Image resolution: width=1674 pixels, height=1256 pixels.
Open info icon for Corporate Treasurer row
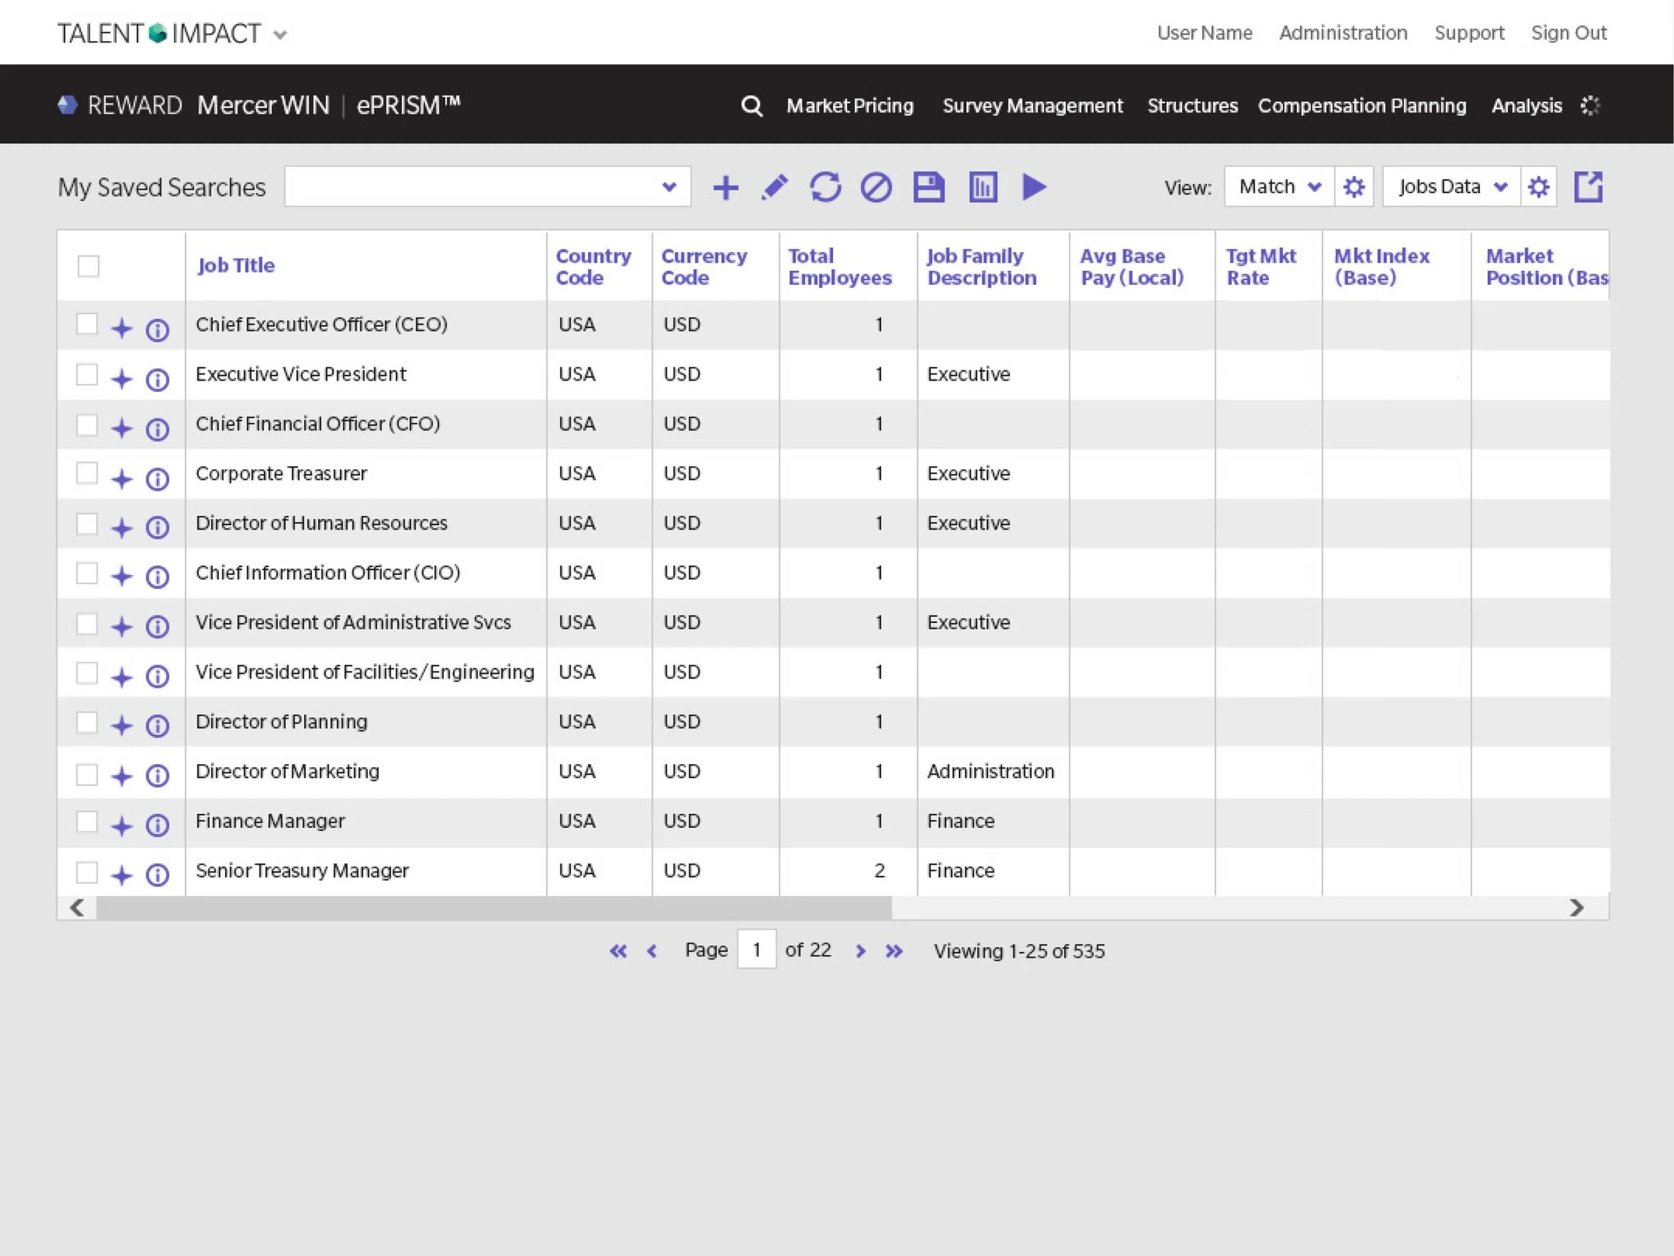(157, 479)
